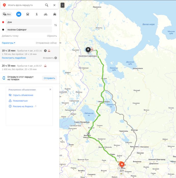
Task: Select the 18 ч 18 мин route
Action: click(30, 54)
